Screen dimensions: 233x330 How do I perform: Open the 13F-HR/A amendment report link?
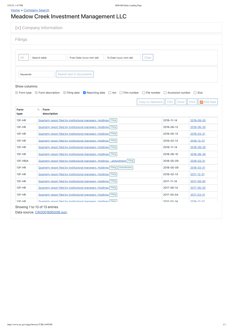pos(82,161)
